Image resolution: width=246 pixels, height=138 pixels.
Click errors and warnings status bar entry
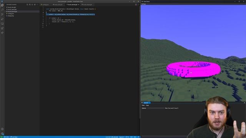(7, 137)
